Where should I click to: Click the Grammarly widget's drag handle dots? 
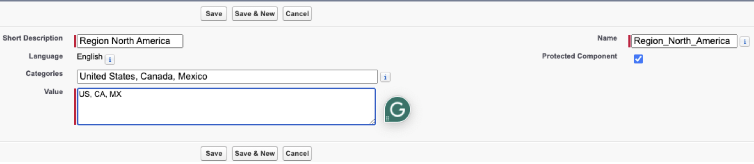pos(387,118)
